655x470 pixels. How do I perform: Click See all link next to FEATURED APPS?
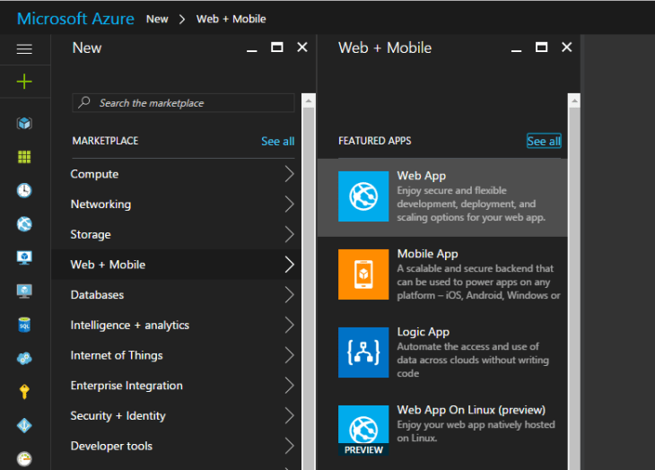pyautogui.click(x=544, y=141)
